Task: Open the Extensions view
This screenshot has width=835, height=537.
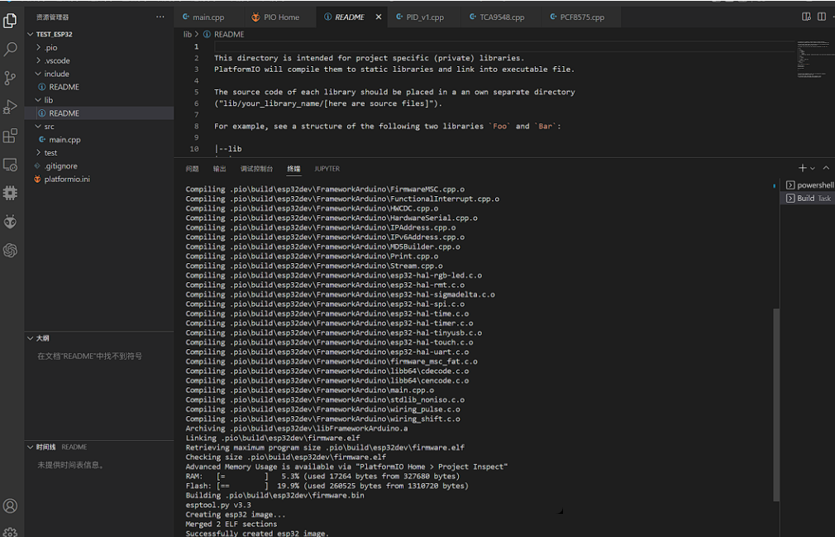Action: pyautogui.click(x=11, y=136)
